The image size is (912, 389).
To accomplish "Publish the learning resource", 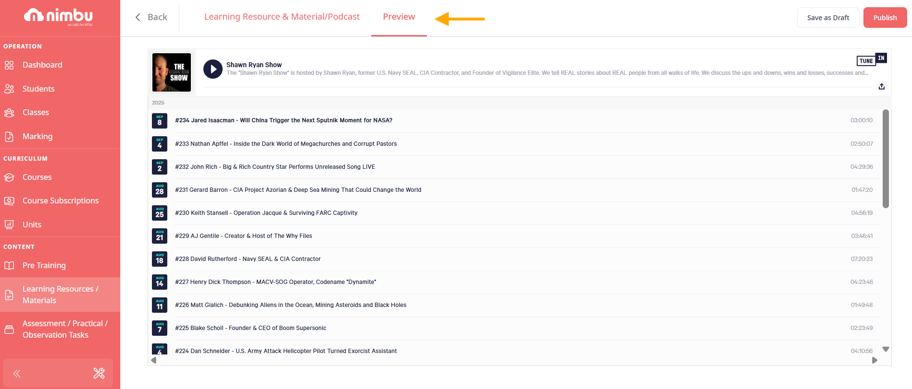I will 885,18.
